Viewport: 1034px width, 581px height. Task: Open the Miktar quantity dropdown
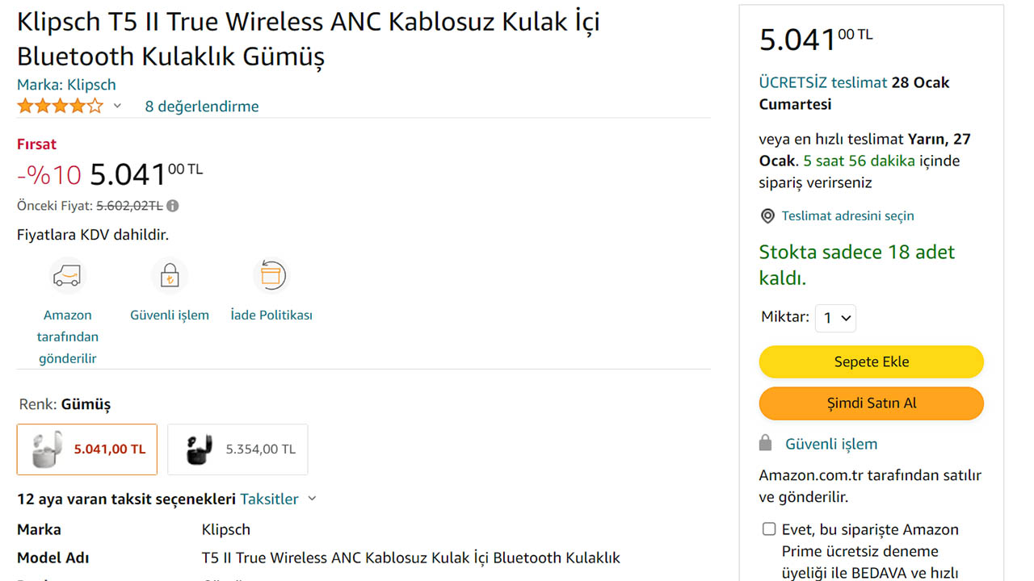(x=835, y=318)
